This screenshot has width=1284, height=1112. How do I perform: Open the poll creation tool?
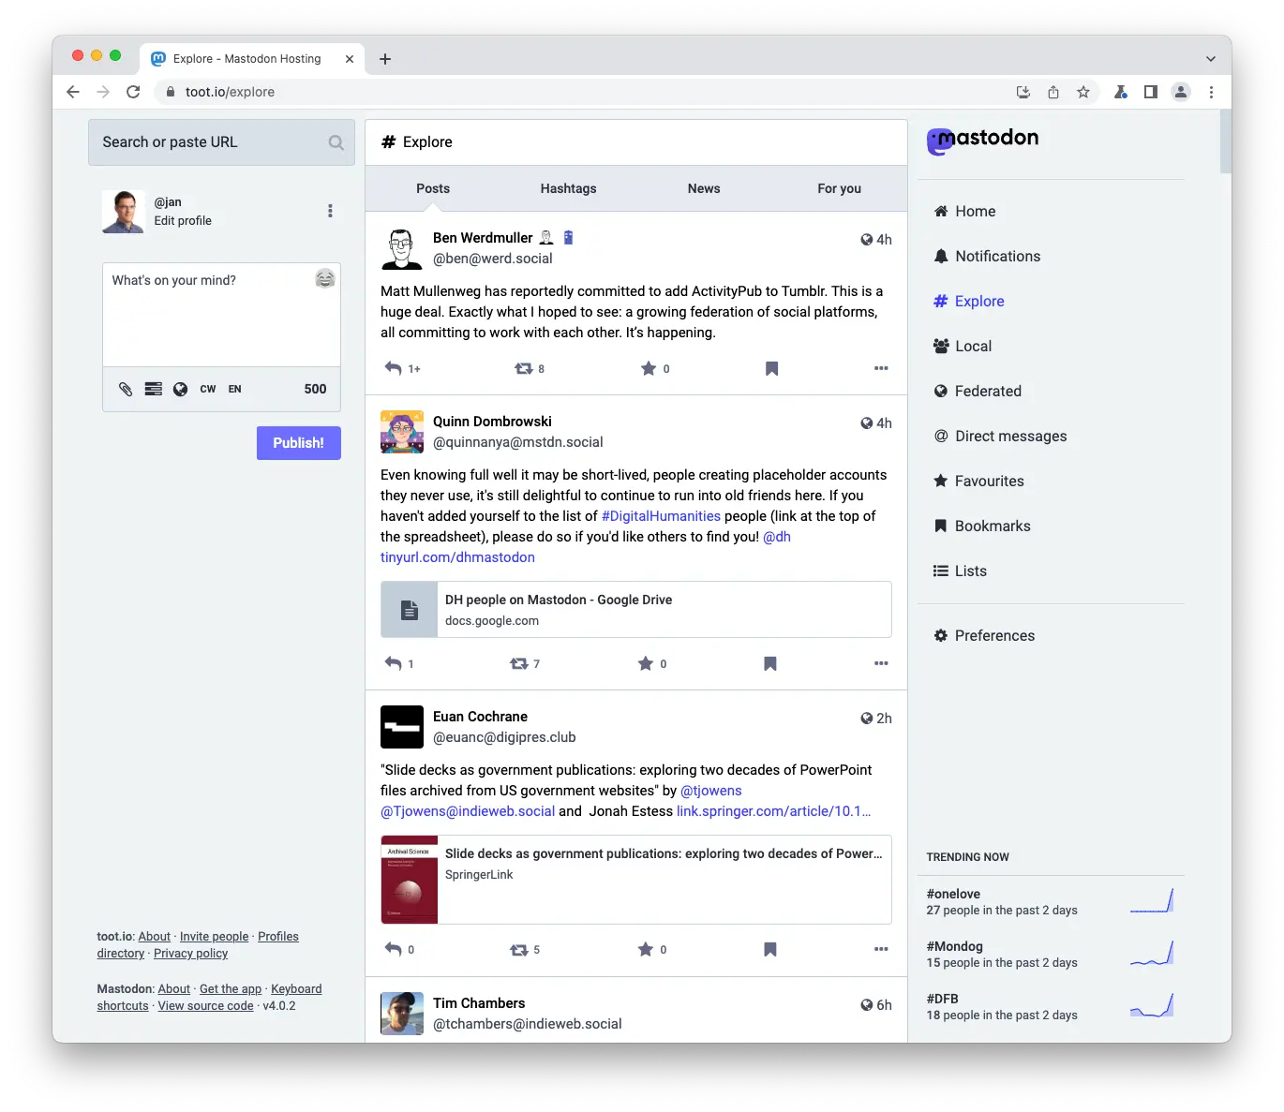[x=153, y=389]
